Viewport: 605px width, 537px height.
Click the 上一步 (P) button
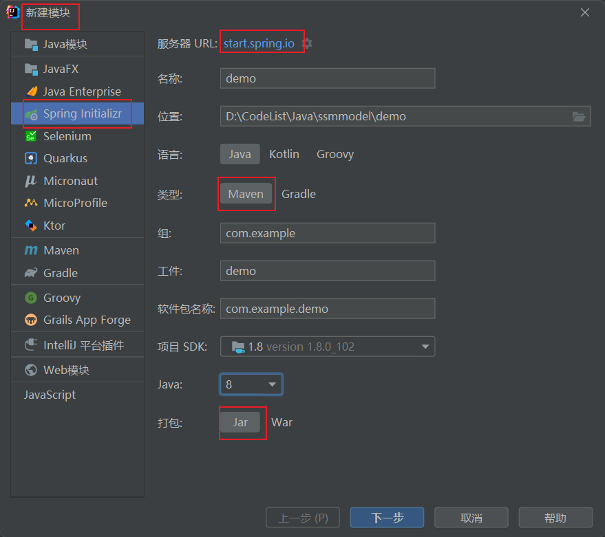point(303,517)
